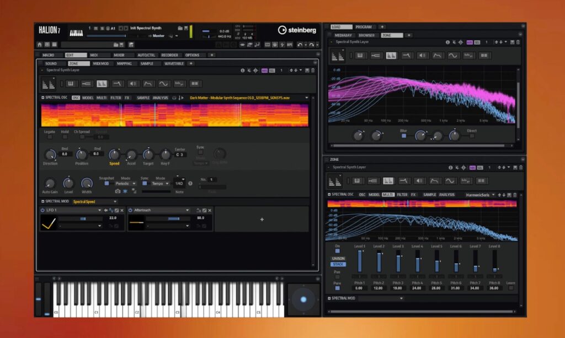The width and height of the screenshot is (565, 338).
Task: Collapse the SPECTRAL OSC section in main editor
Action: (x=43, y=98)
